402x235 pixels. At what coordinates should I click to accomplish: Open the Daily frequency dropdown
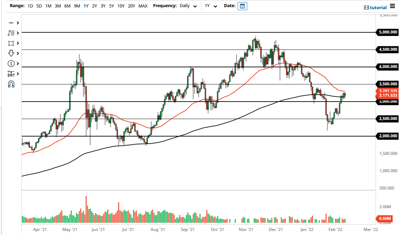tap(188, 6)
